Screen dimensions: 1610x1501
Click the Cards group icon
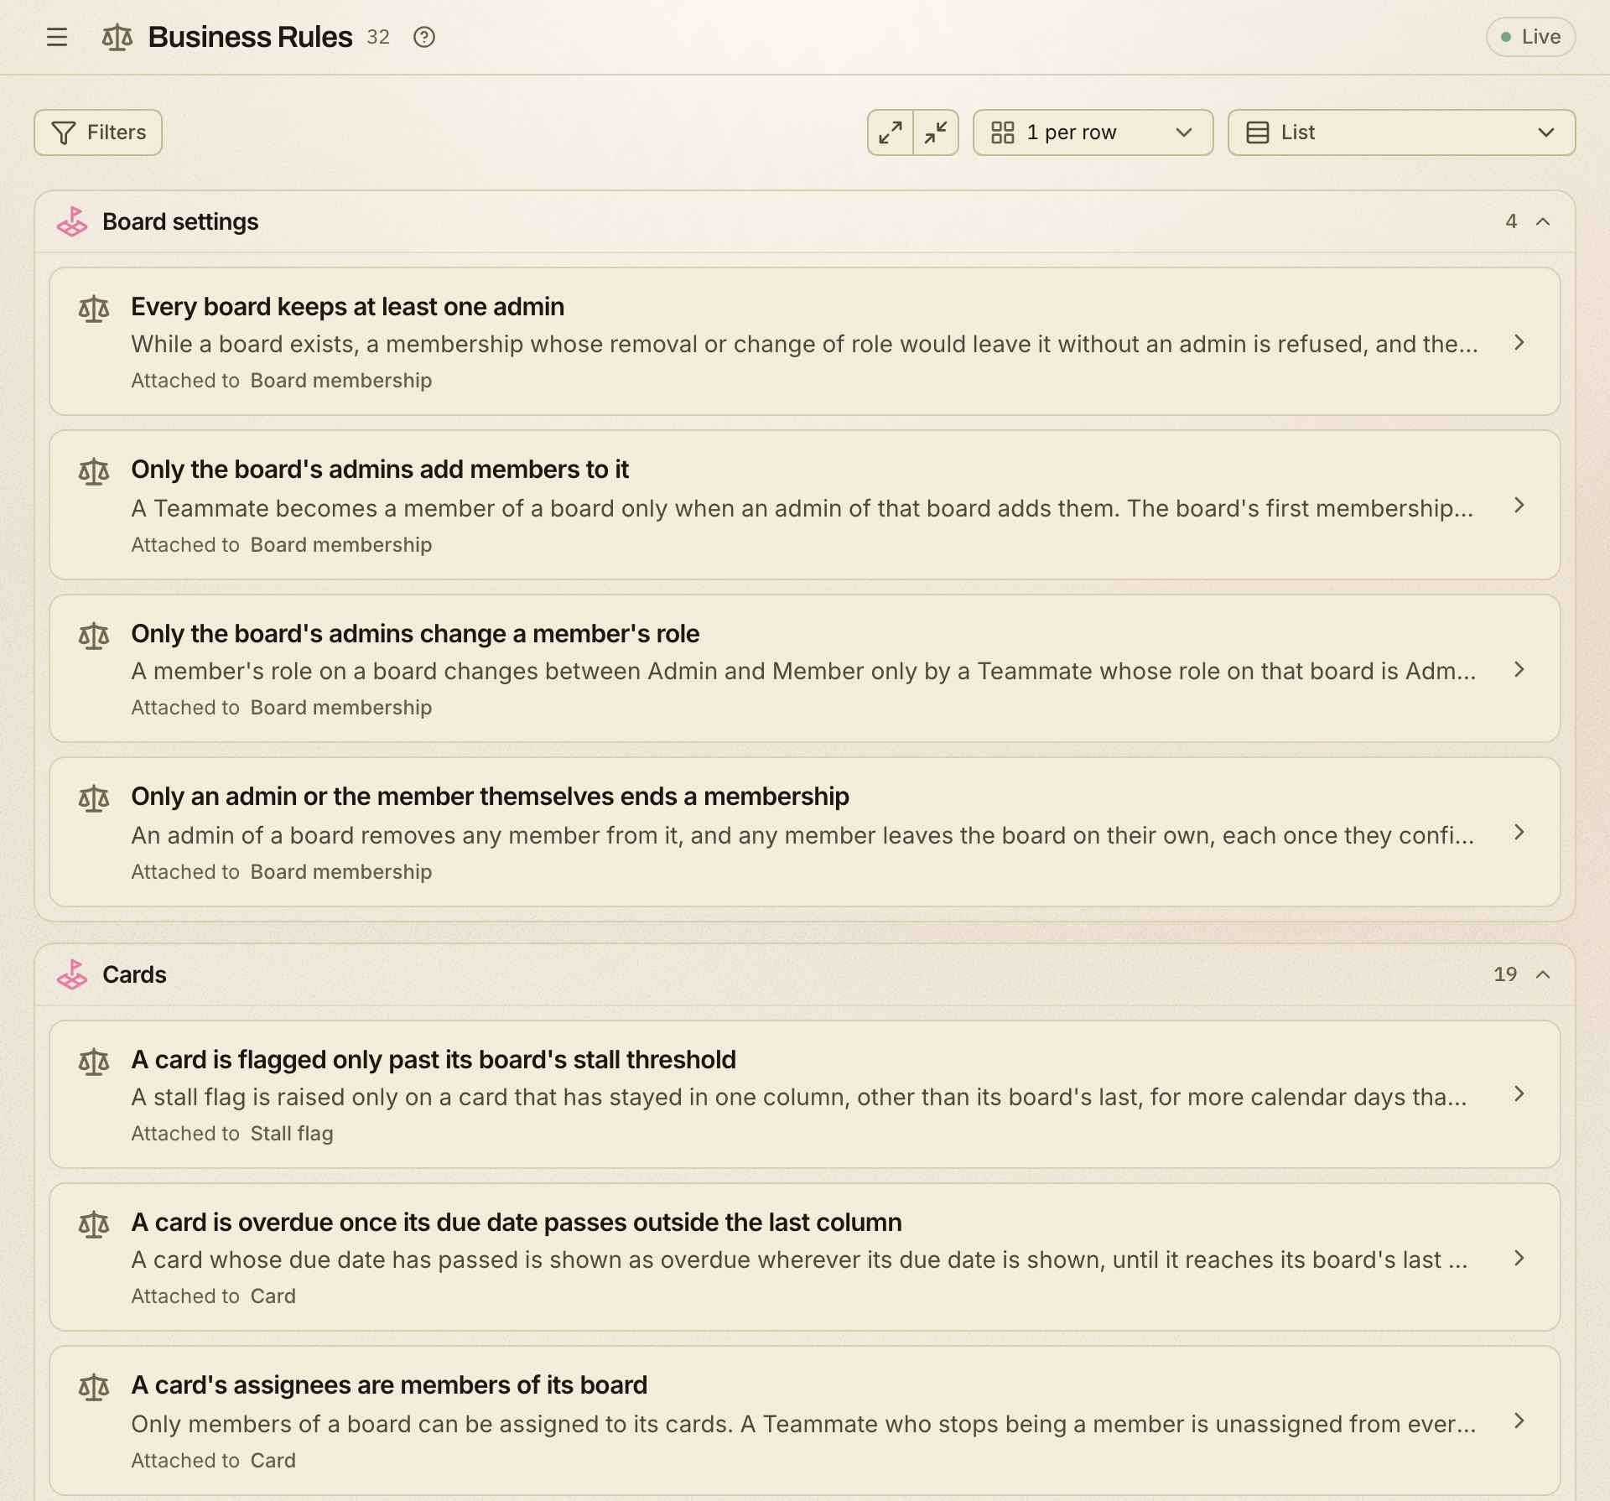[x=72, y=974]
